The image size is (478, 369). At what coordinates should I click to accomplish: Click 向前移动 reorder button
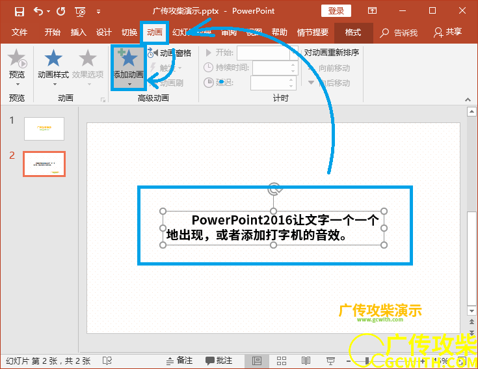click(329, 68)
